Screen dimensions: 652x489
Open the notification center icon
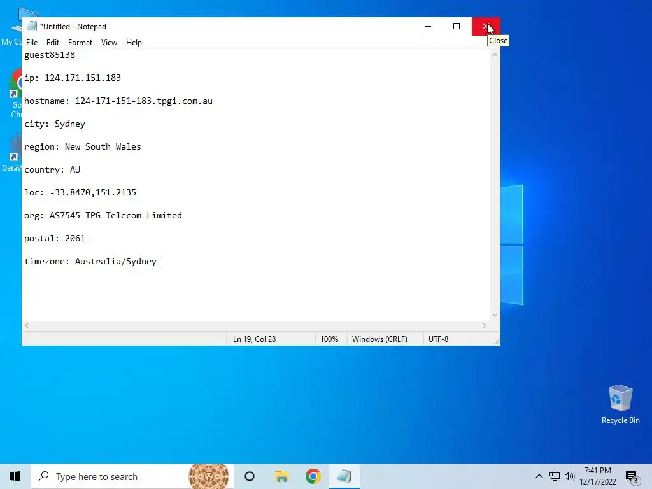[632, 477]
